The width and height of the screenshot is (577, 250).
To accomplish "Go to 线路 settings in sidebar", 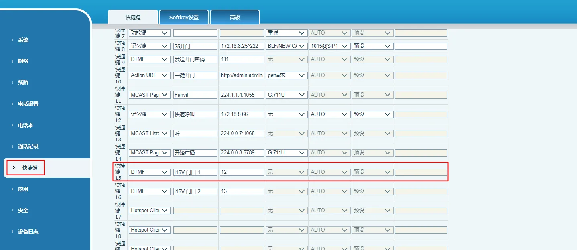I will tap(23, 83).
